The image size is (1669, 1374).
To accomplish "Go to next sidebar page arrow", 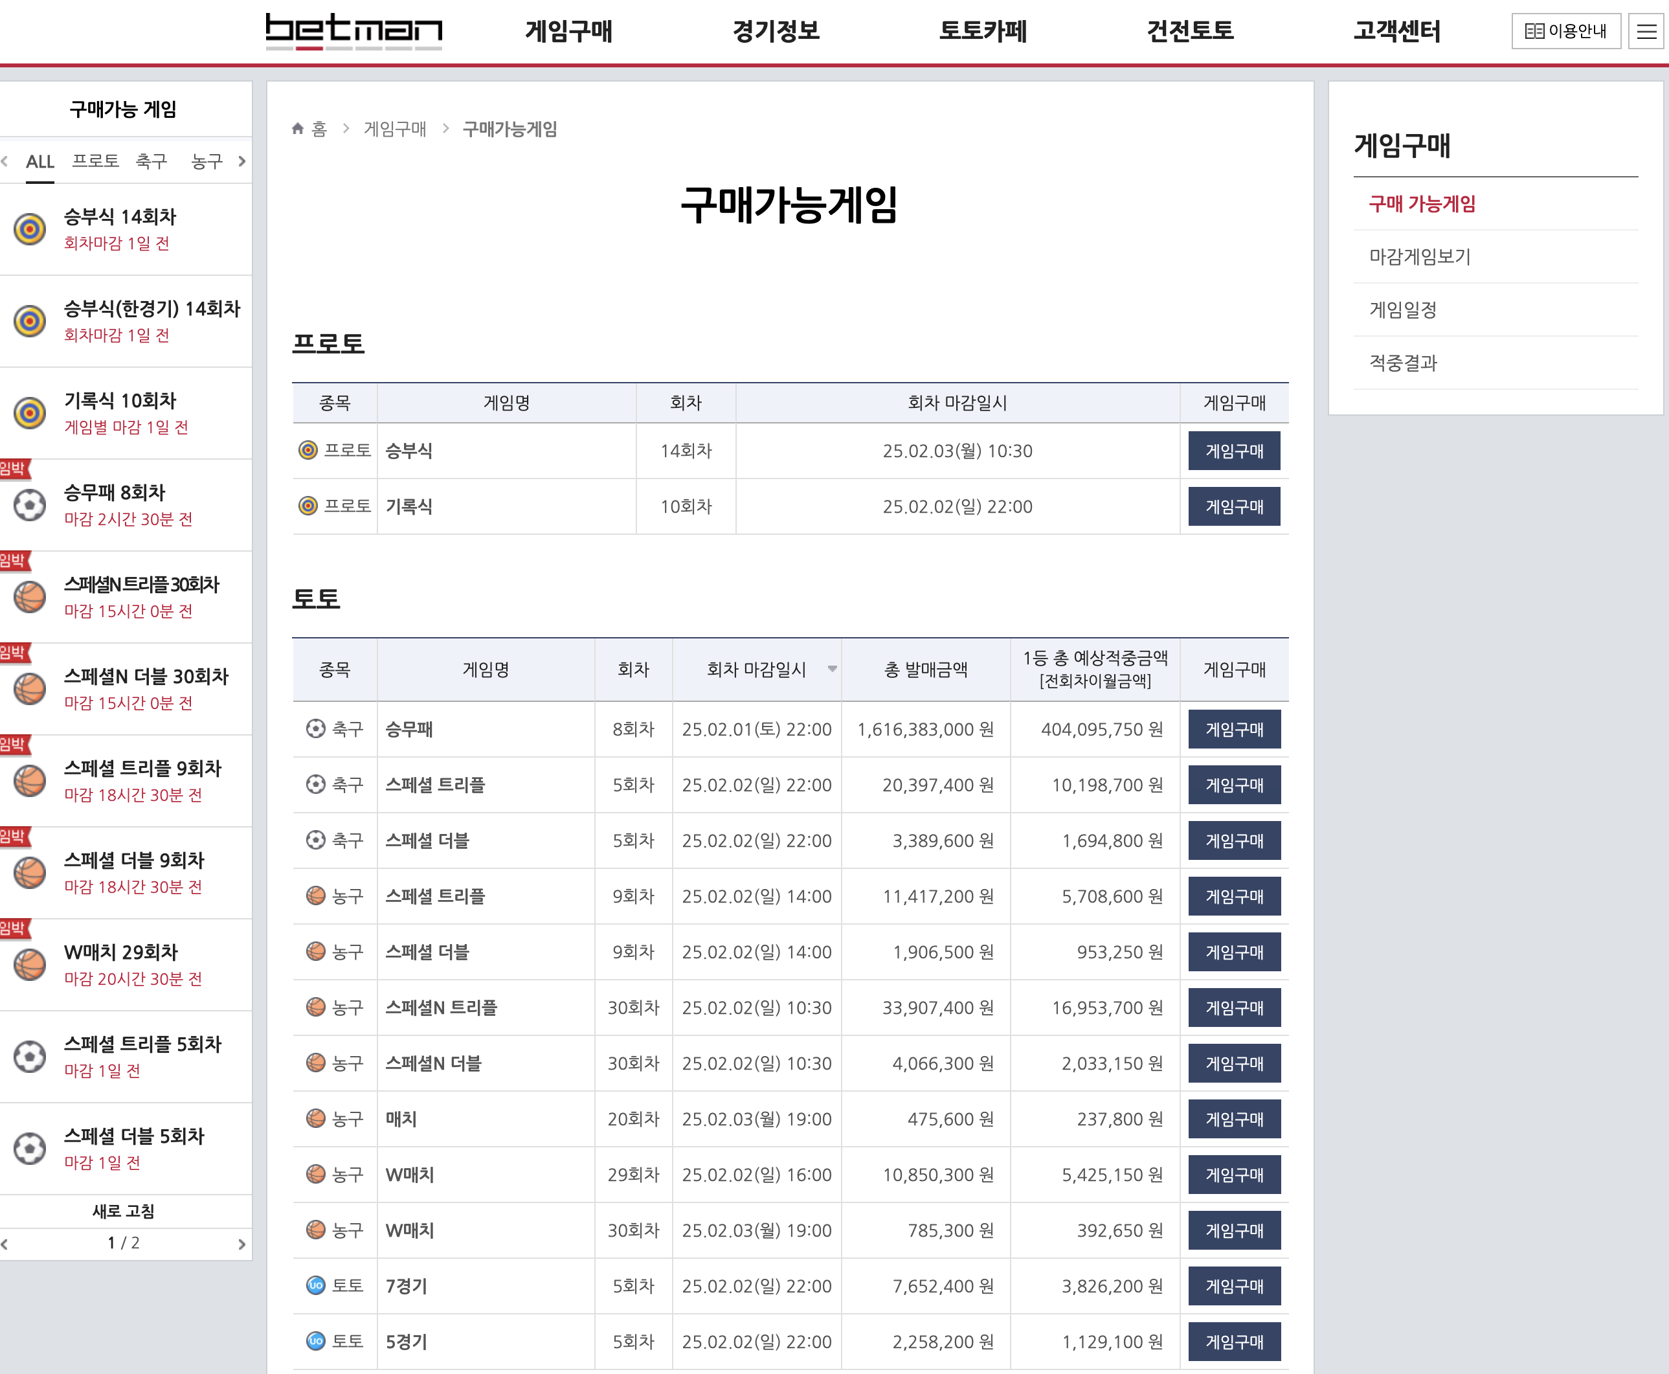I will point(241,1243).
